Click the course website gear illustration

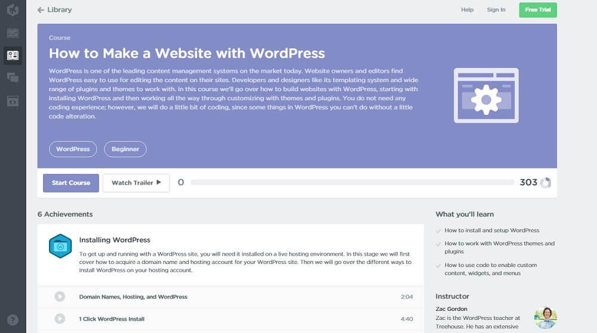pos(486,95)
